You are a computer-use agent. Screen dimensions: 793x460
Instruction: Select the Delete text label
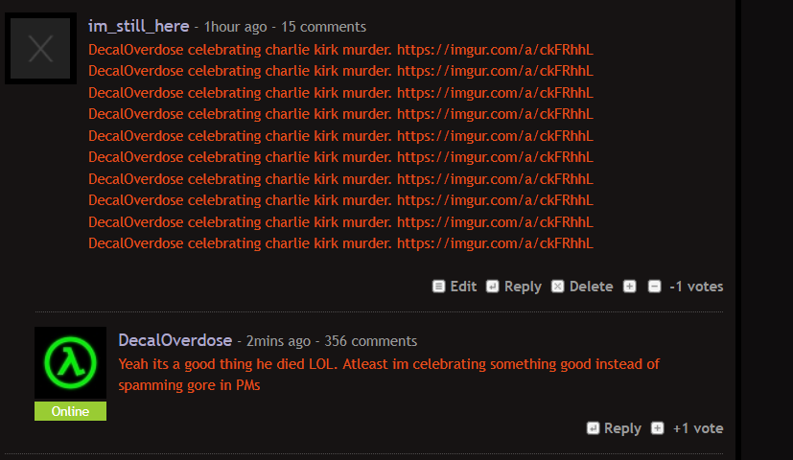(x=591, y=287)
